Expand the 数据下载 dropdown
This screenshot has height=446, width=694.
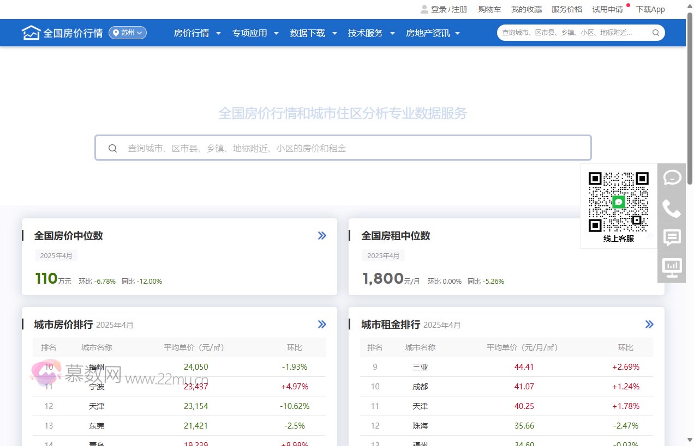click(308, 33)
